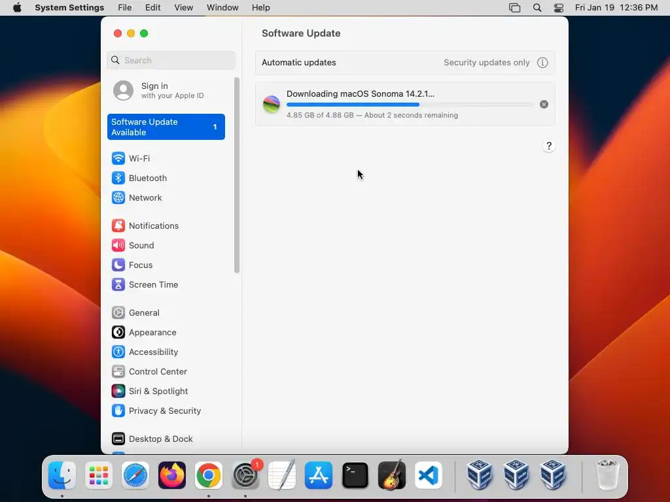Open Control Center from menu bar
Image resolution: width=670 pixels, height=502 pixels.
(559, 8)
